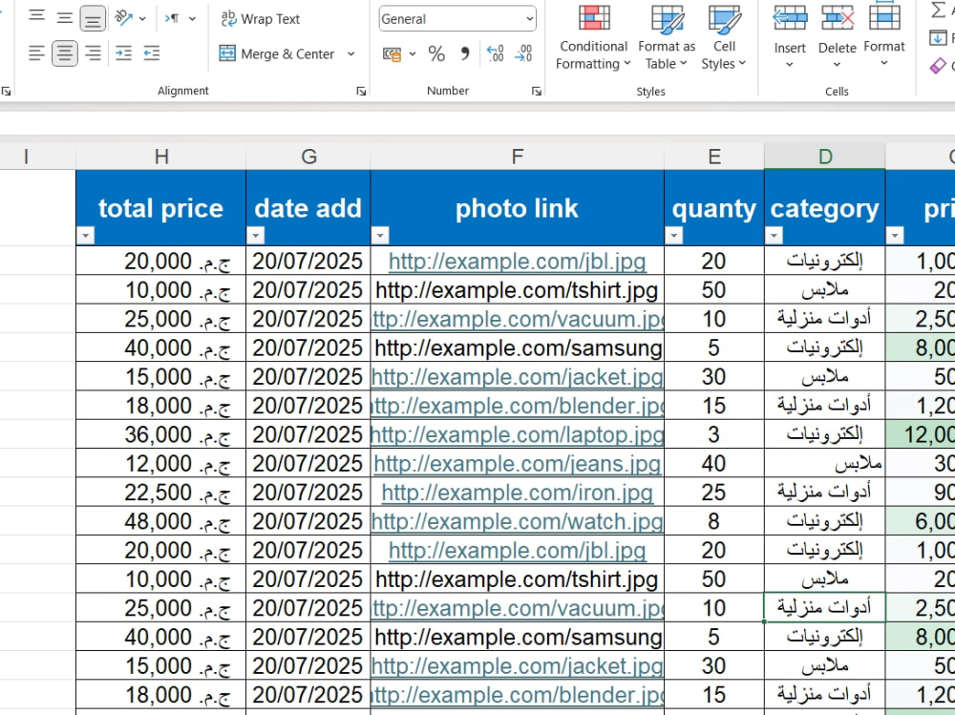Select quantity cell with value 8

click(713, 522)
